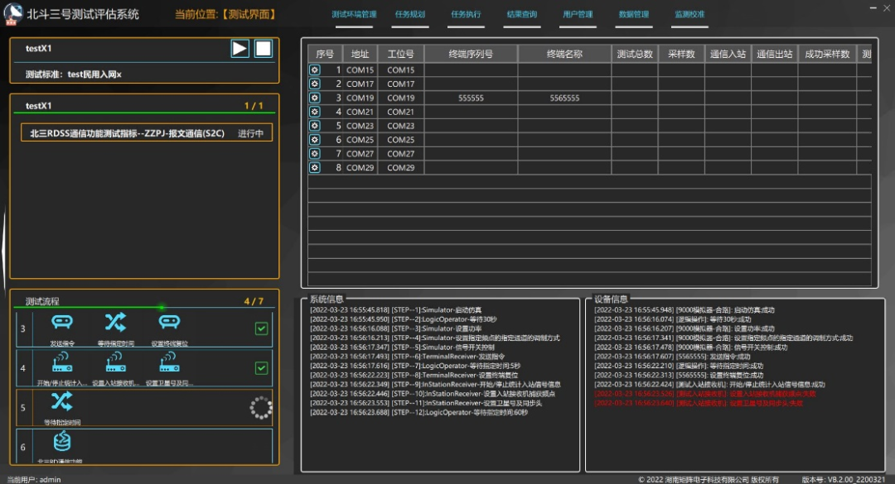Click the 成功采样数 column header
The width and height of the screenshot is (895, 484).
[x=827, y=54]
